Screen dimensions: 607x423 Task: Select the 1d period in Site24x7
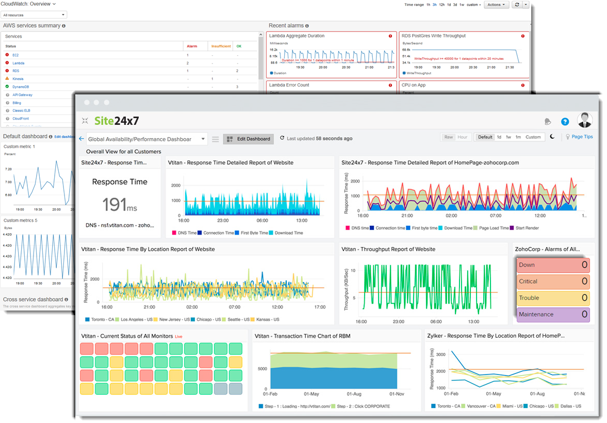[x=499, y=137]
